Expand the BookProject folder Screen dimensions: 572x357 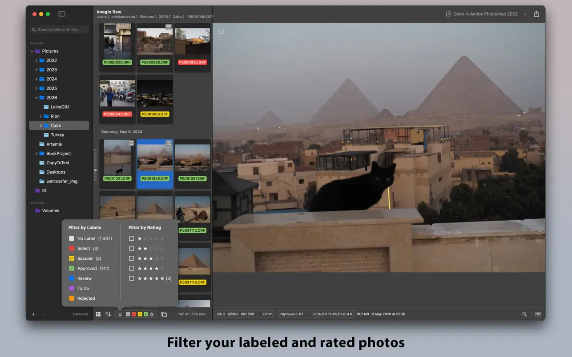[36, 154]
